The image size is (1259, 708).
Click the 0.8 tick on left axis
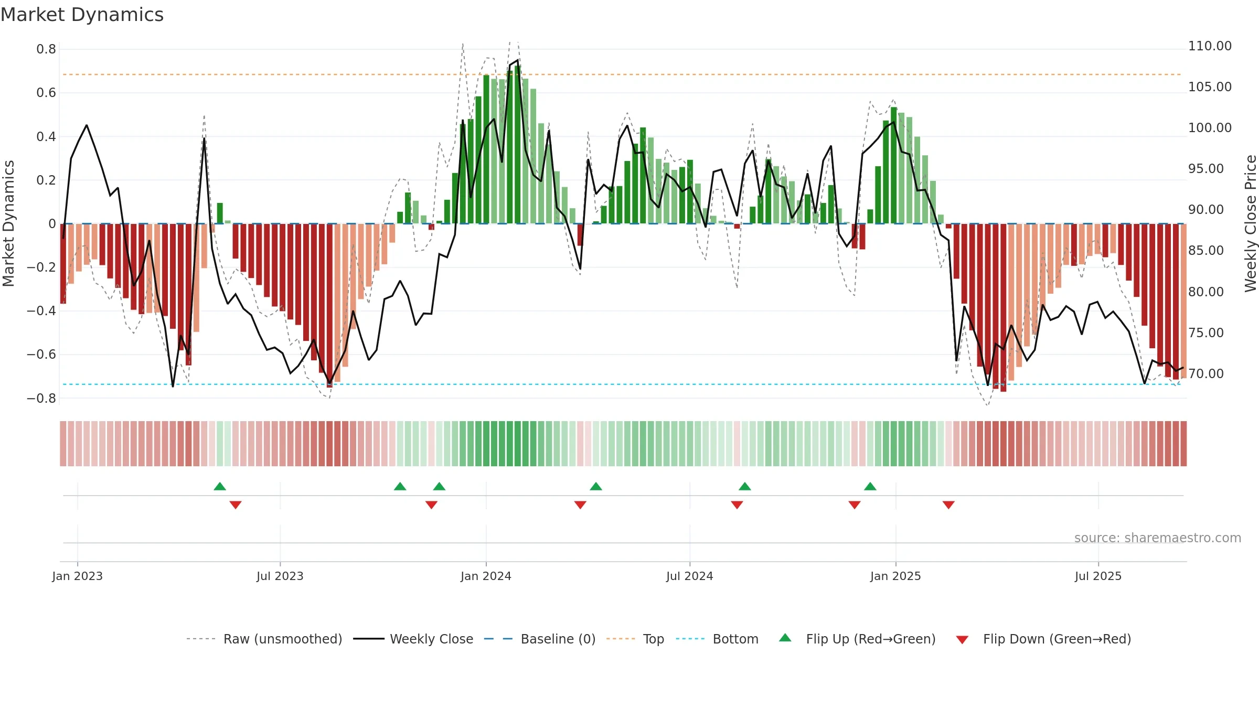click(x=46, y=49)
